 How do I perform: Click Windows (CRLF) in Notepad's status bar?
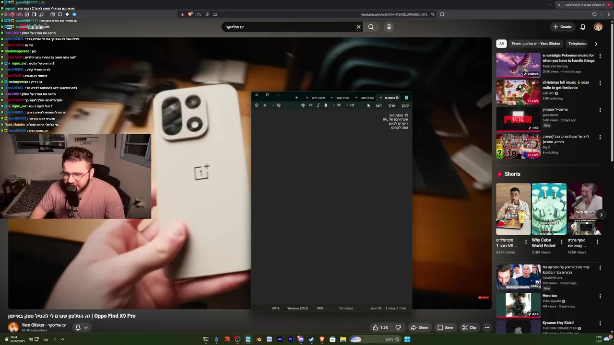point(297,308)
